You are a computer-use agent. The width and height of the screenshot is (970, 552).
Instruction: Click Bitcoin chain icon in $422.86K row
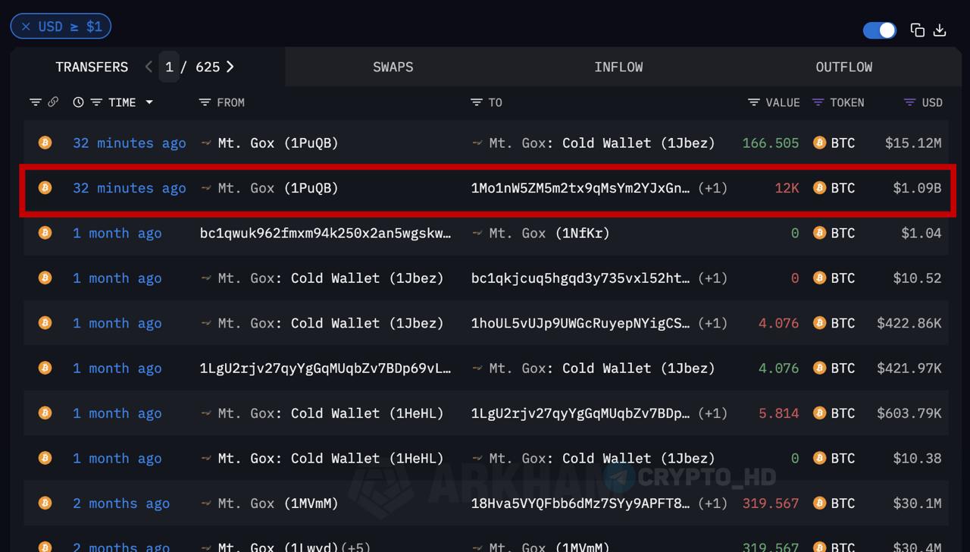(45, 323)
